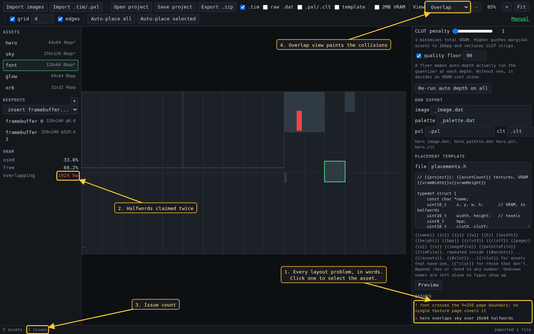Viewport: 534px width, 334px height.
Task: Open the insert framebuffer dropdown
Action: [x=40, y=110]
